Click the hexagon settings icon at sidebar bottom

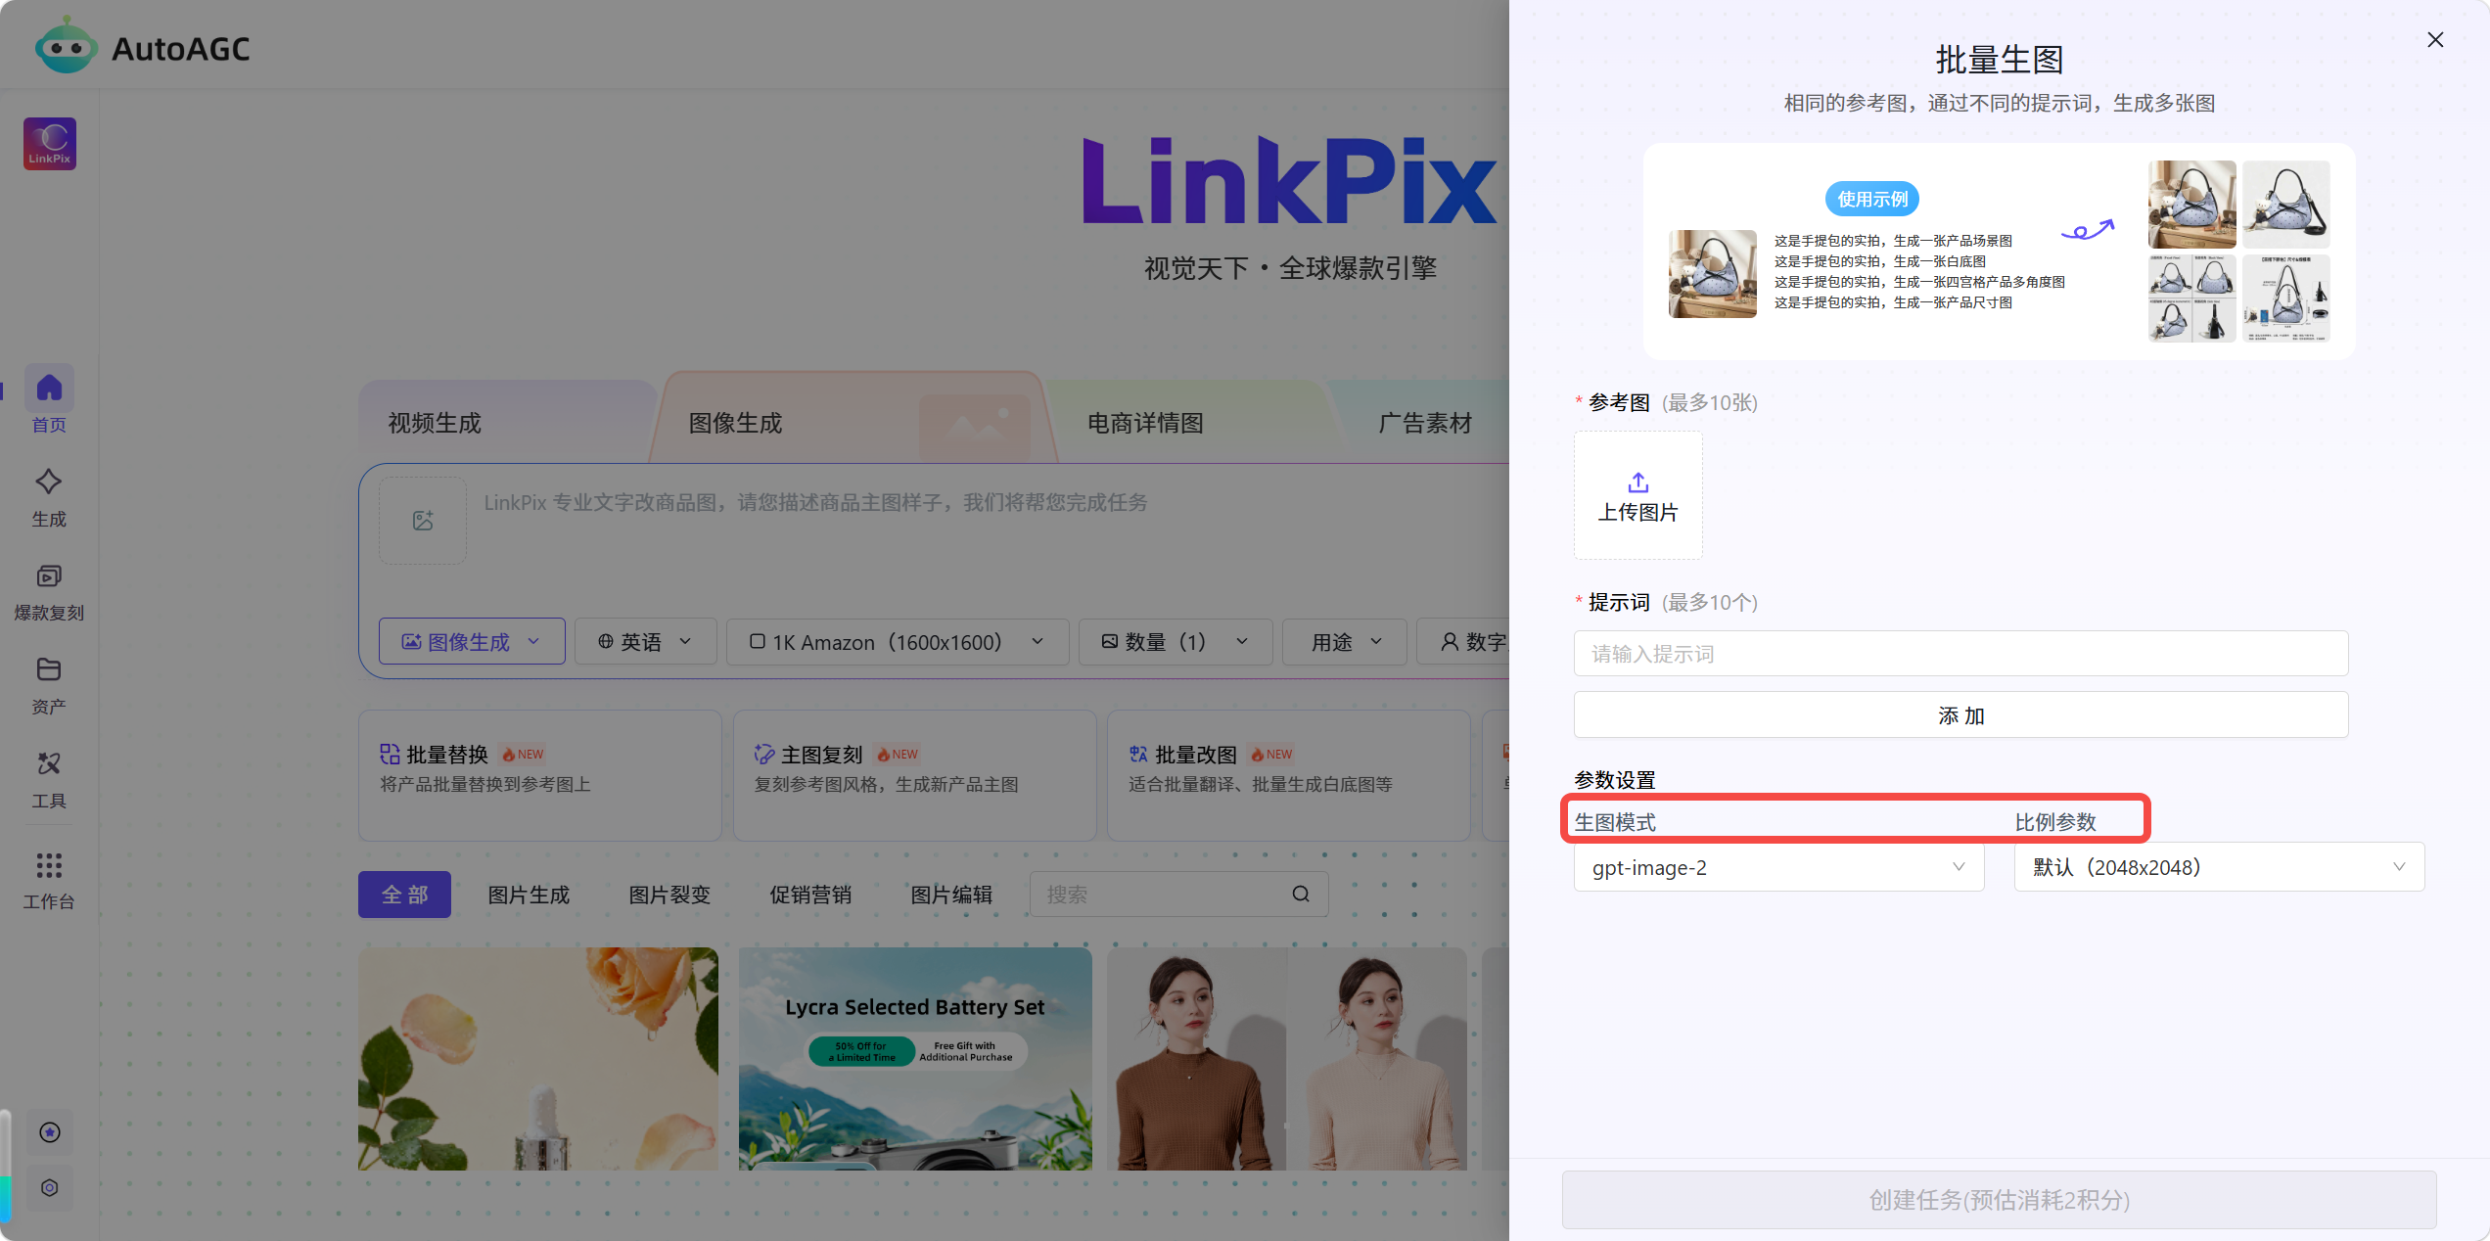pyautogui.click(x=50, y=1187)
